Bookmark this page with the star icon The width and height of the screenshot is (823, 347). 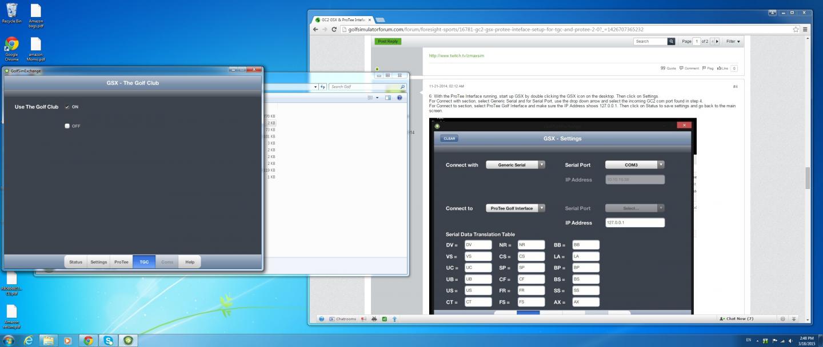[796, 29]
